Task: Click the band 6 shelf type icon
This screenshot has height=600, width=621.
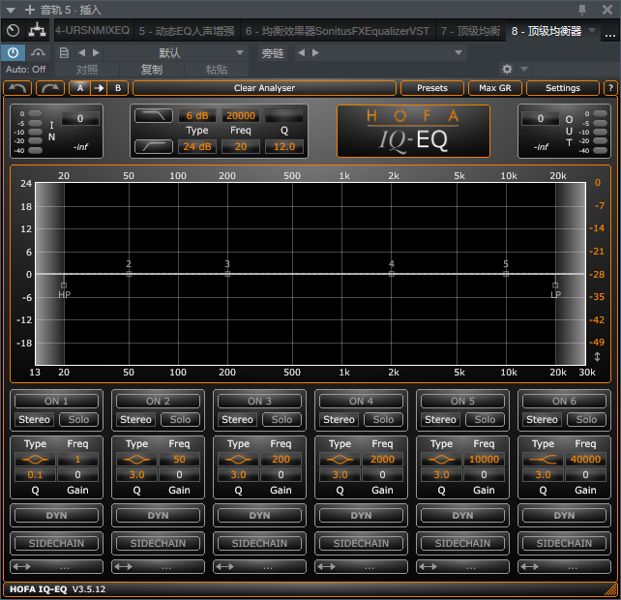Action: [x=543, y=460]
